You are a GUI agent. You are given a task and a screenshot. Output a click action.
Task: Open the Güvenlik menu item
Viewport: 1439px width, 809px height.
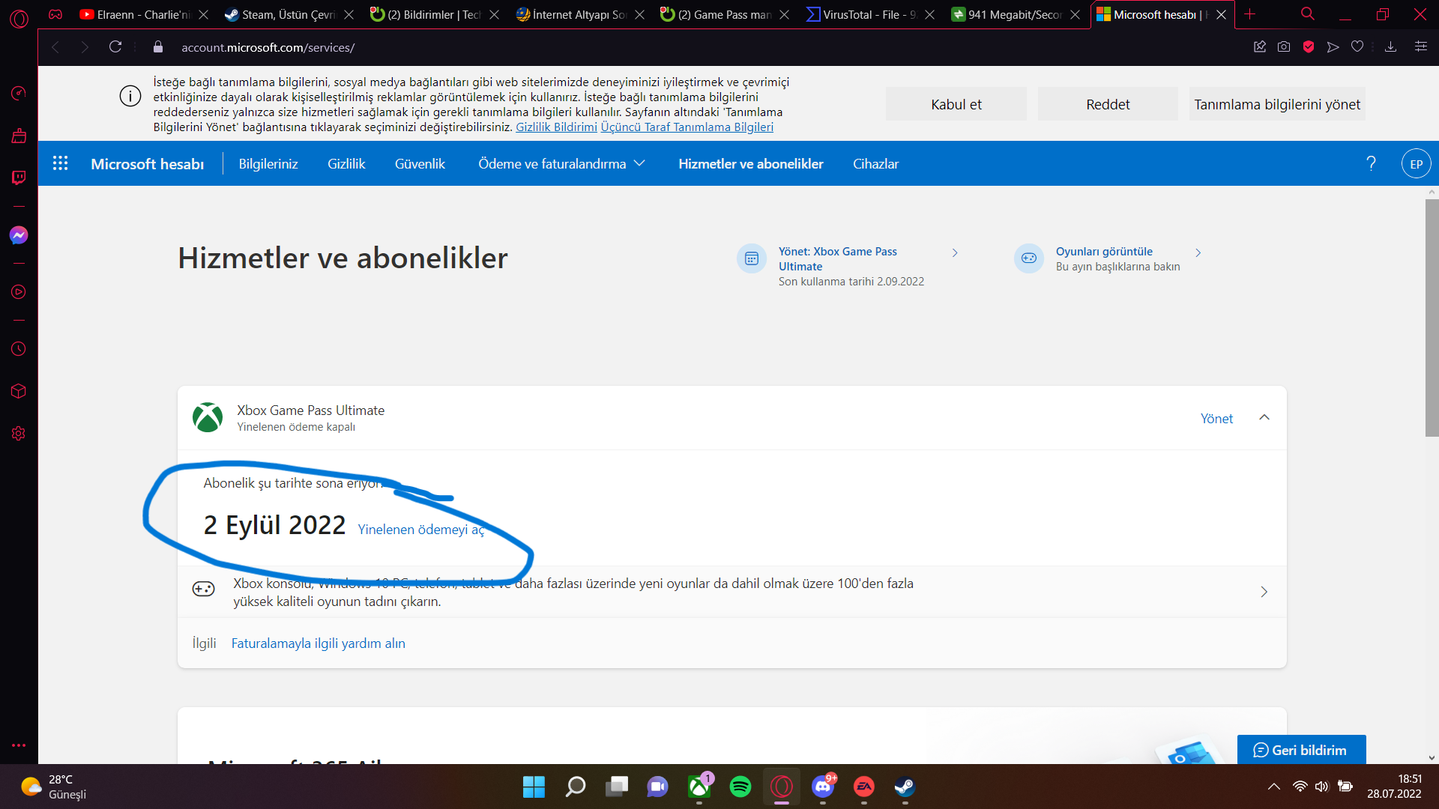[x=420, y=163]
